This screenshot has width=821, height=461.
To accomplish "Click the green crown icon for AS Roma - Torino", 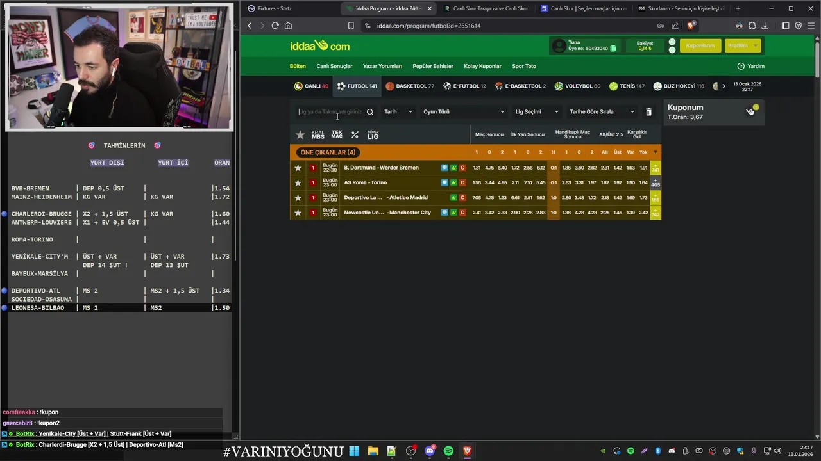I will tap(453, 183).
